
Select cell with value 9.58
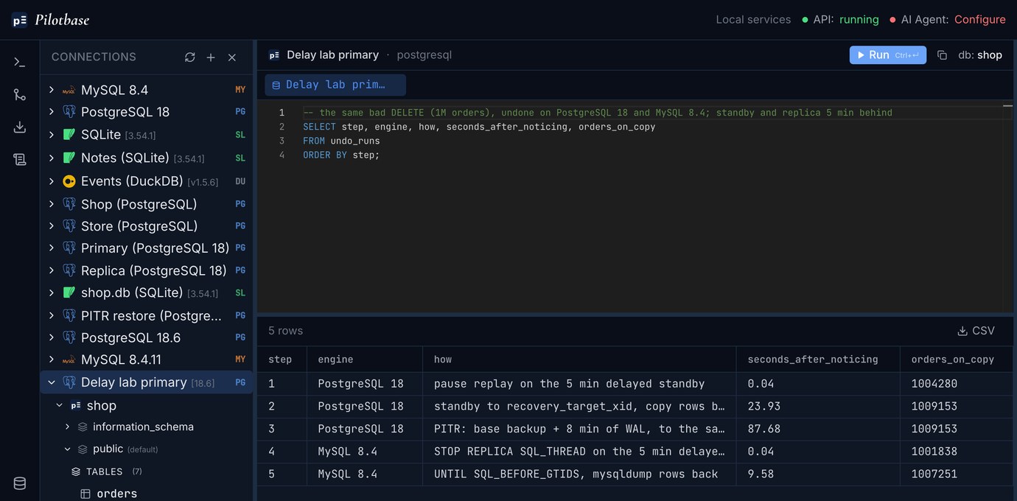[818, 474]
